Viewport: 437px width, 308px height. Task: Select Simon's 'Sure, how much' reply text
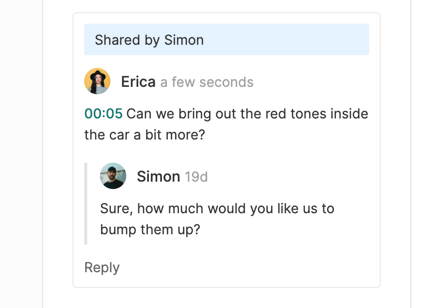[x=217, y=208]
